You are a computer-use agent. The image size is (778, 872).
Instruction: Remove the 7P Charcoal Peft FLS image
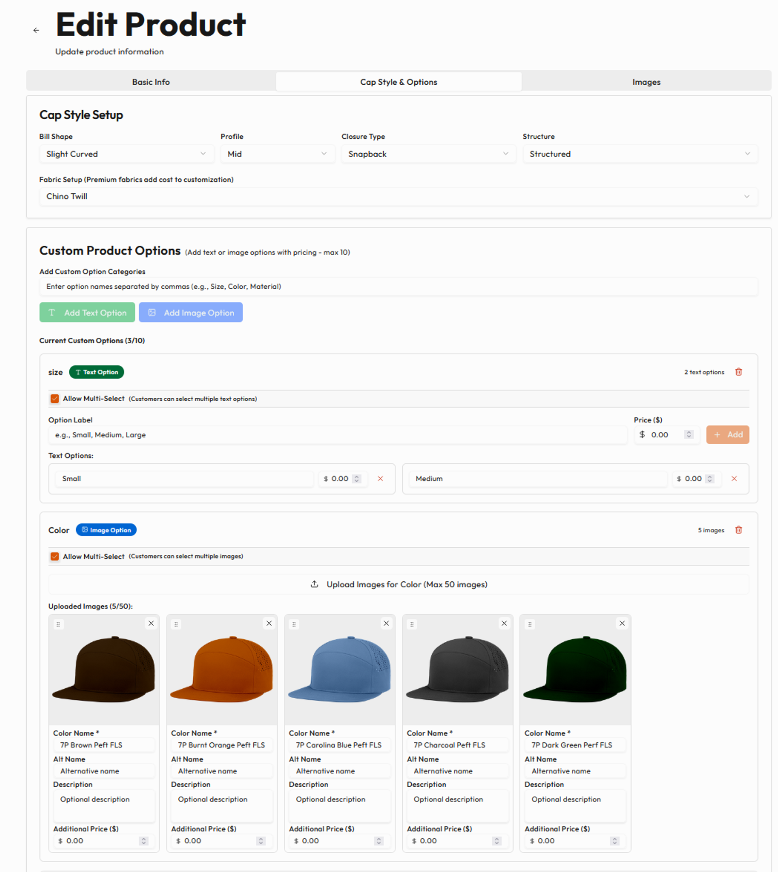[504, 623]
